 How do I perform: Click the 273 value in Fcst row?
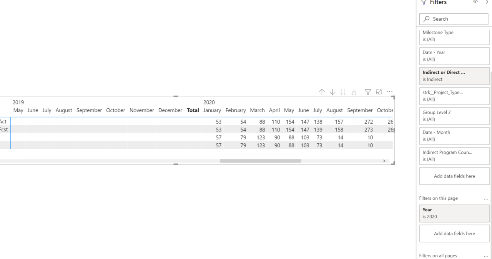[x=368, y=129]
